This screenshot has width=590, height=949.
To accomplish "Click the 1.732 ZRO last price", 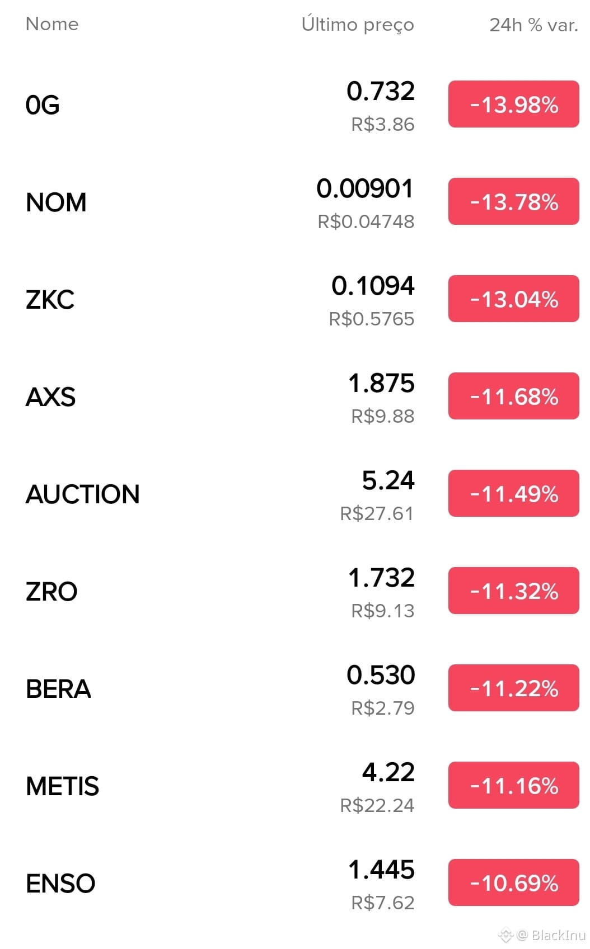I will click(x=381, y=578).
